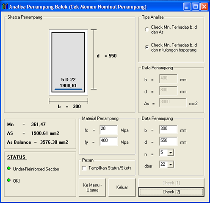The image size is (210, 203).
Task: Click the app icon in title bar
Action: (x=5, y=6)
